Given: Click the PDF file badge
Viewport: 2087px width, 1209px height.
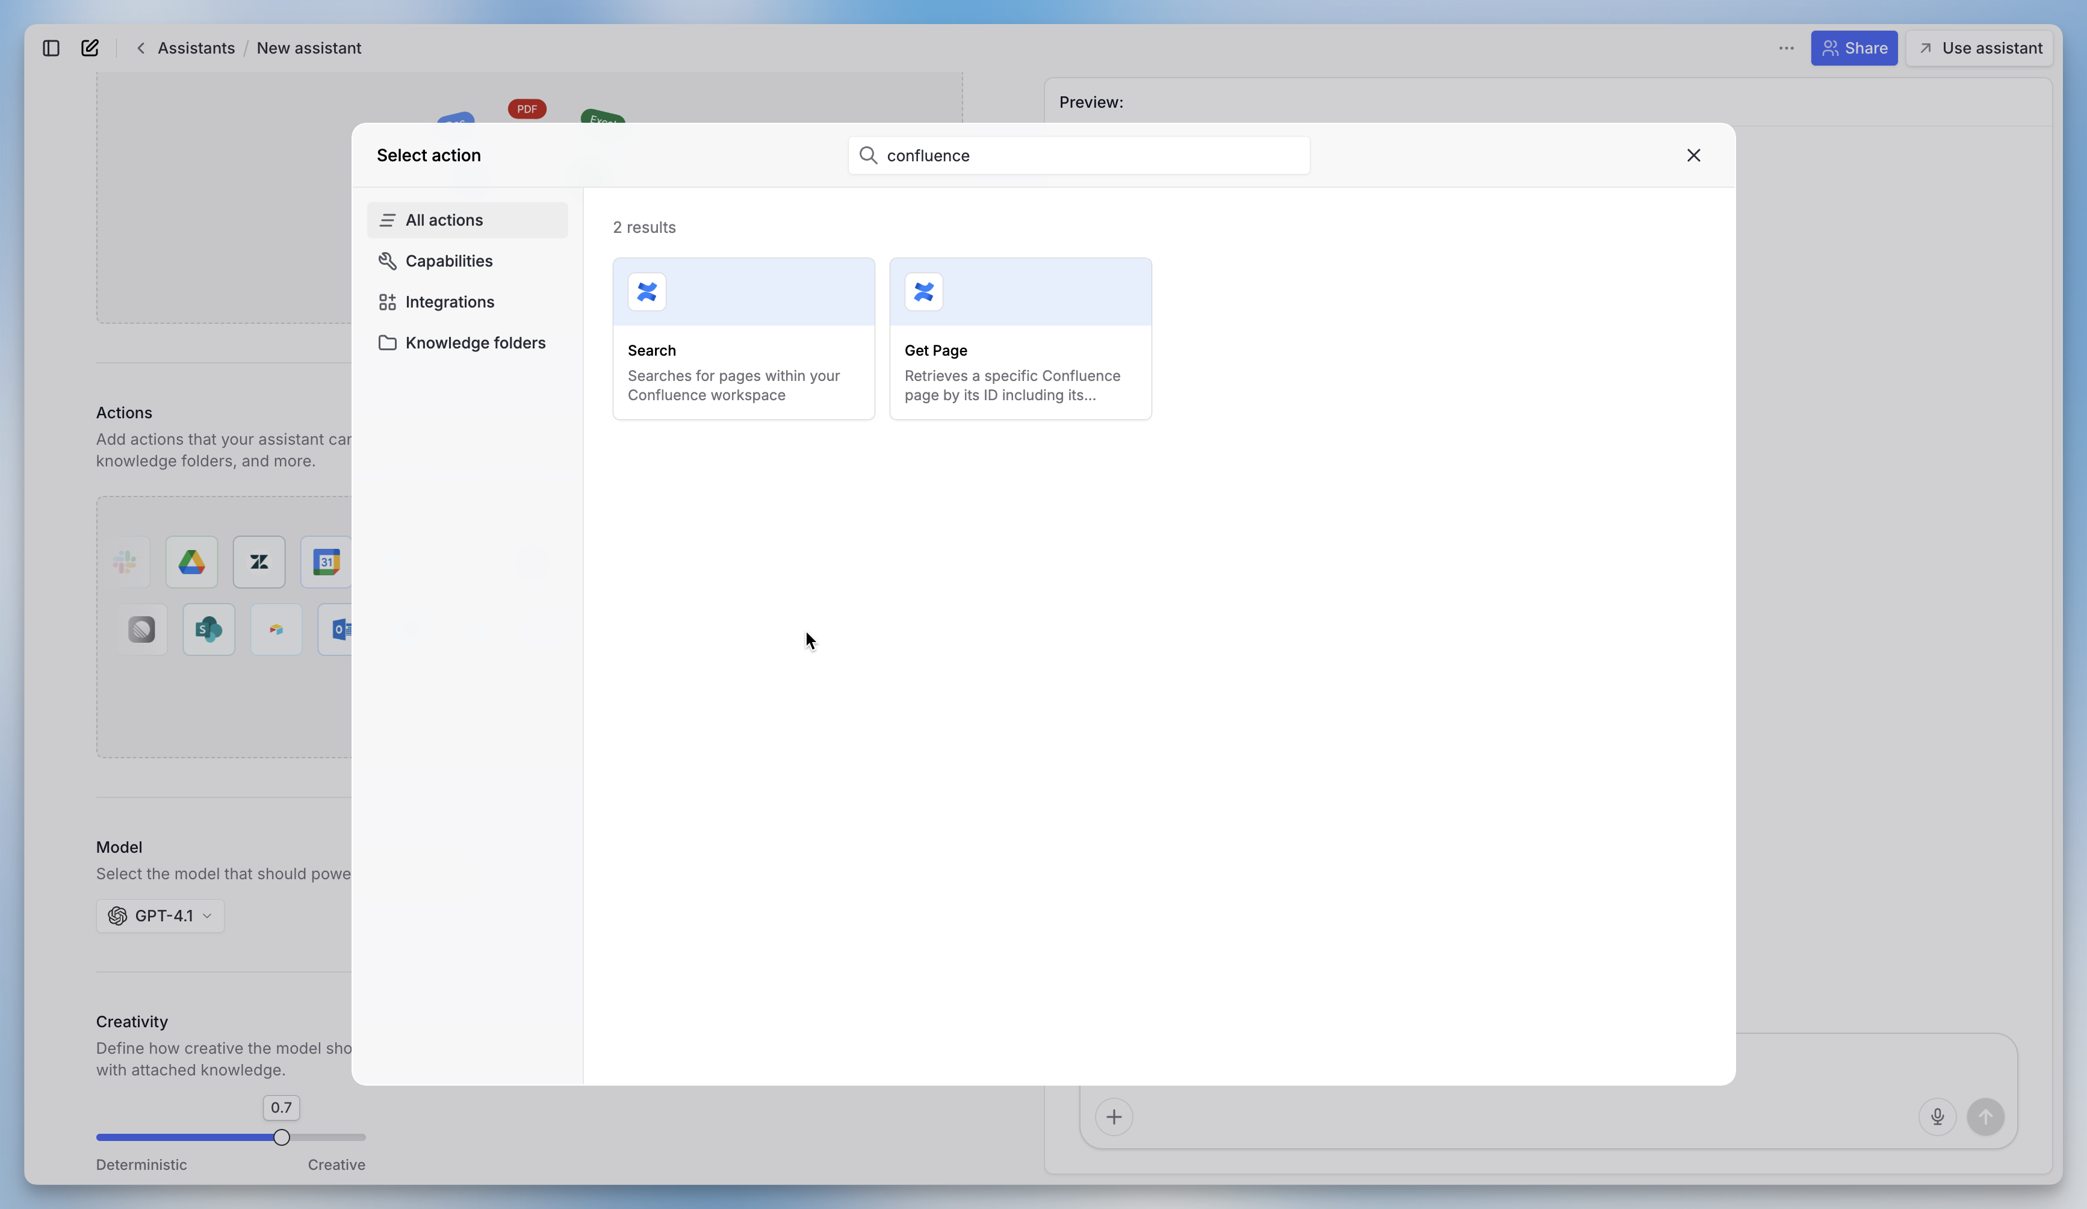Looking at the screenshot, I should coord(527,110).
